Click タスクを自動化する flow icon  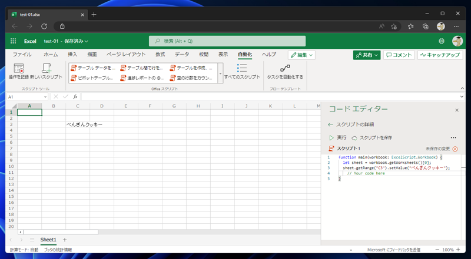tap(285, 71)
